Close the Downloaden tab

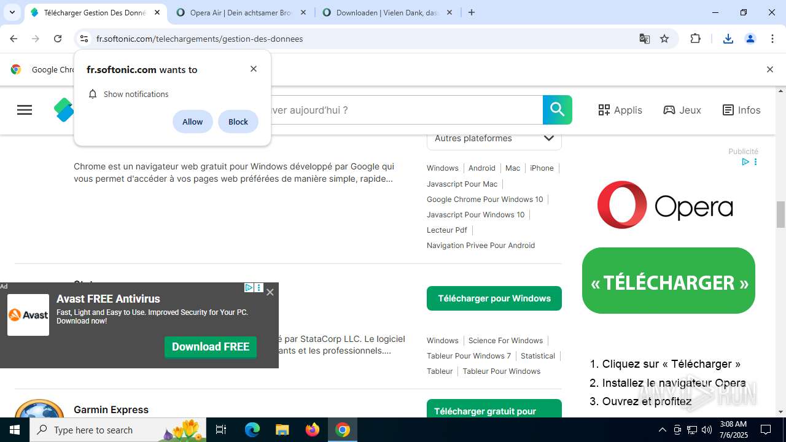(449, 12)
